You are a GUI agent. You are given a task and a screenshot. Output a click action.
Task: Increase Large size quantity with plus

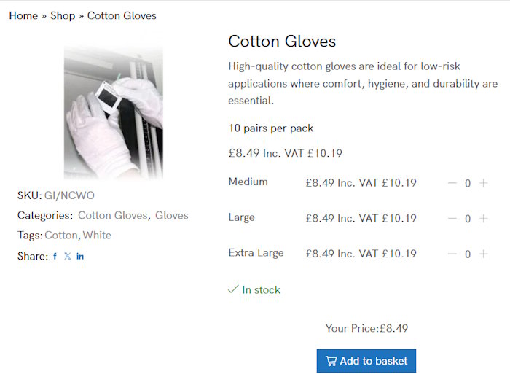click(483, 219)
